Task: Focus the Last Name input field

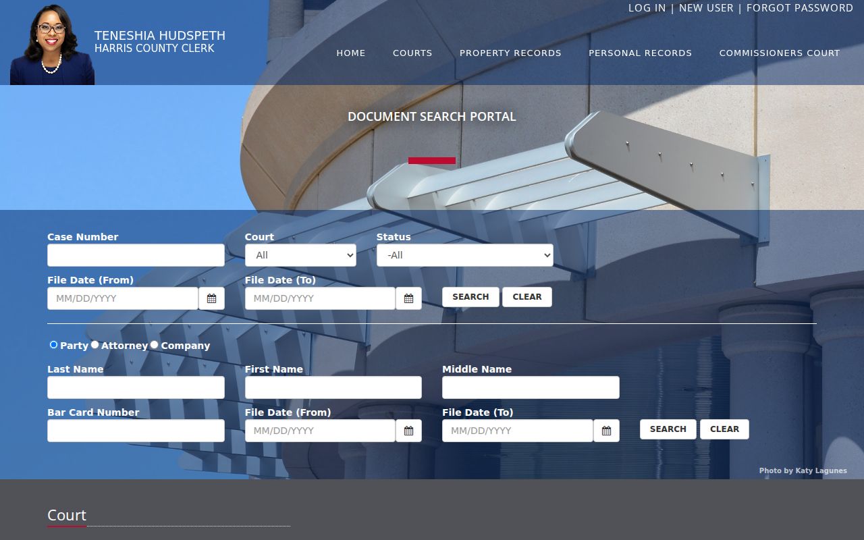Action: tap(136, 387)
